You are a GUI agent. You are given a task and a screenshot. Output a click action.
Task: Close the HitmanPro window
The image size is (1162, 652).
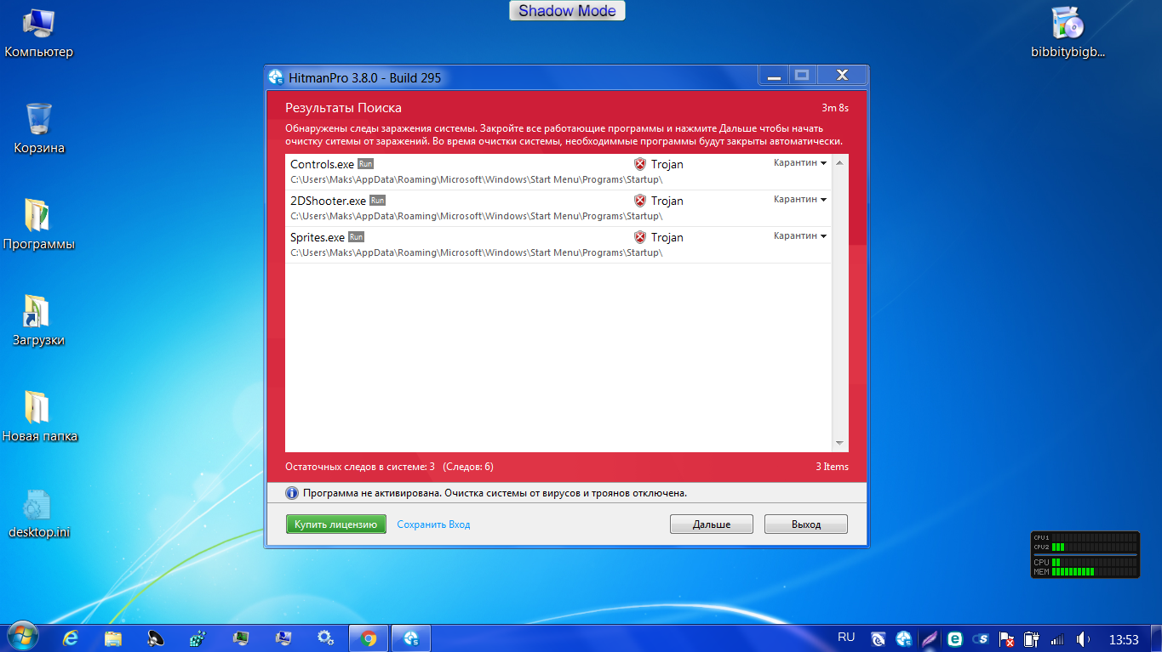841,77
